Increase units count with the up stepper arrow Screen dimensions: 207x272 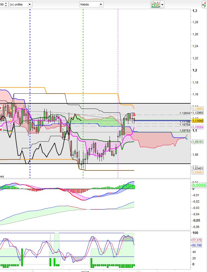6,3
